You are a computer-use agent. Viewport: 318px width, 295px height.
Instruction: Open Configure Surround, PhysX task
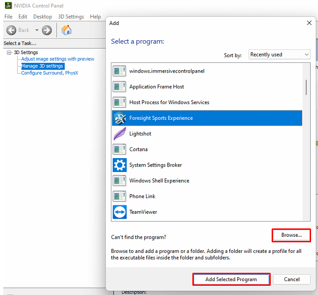pyautogui.click(x=50, y=73)
